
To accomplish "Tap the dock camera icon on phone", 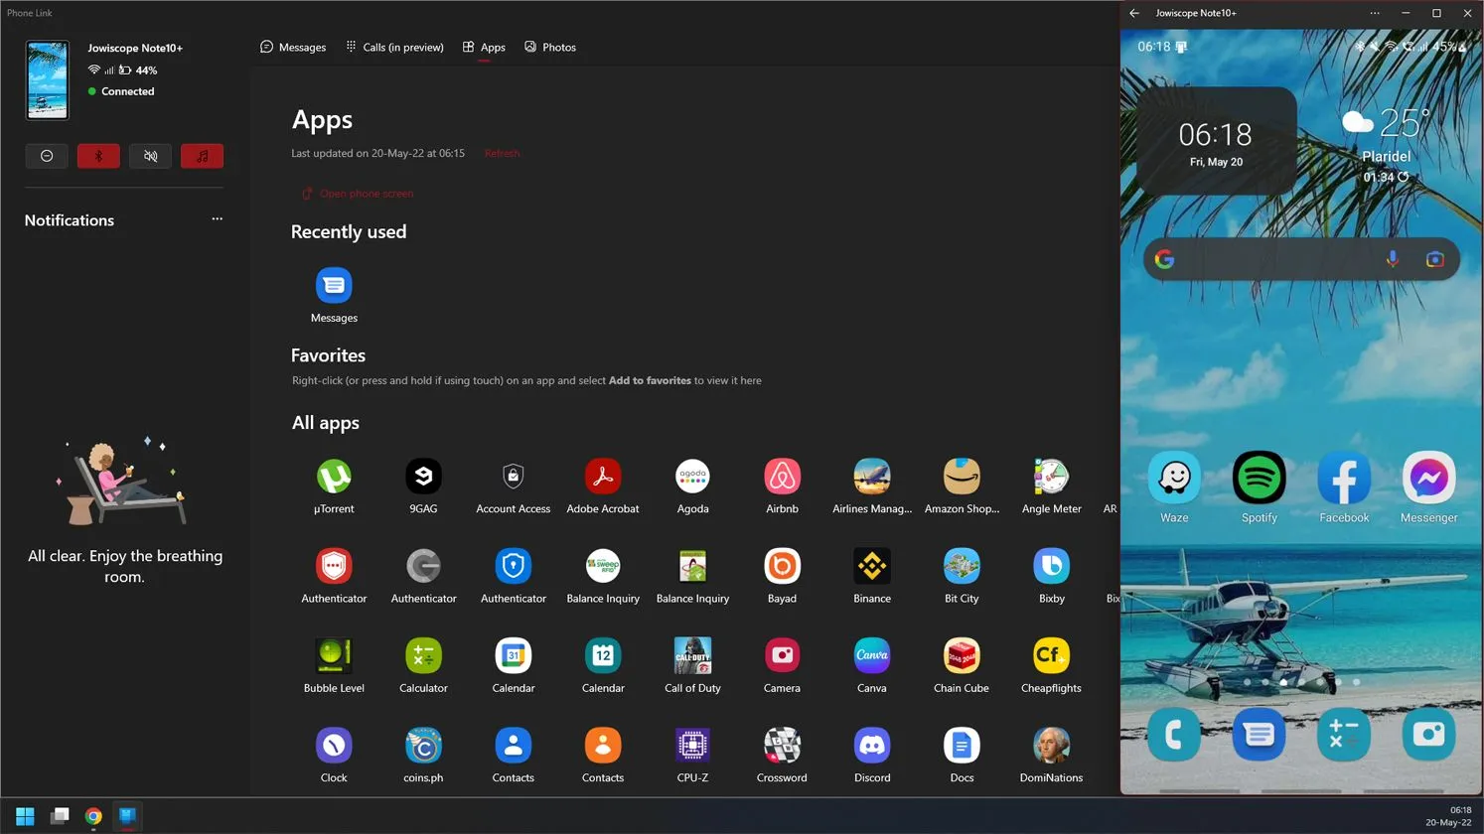I will [x=1428, y=734].
